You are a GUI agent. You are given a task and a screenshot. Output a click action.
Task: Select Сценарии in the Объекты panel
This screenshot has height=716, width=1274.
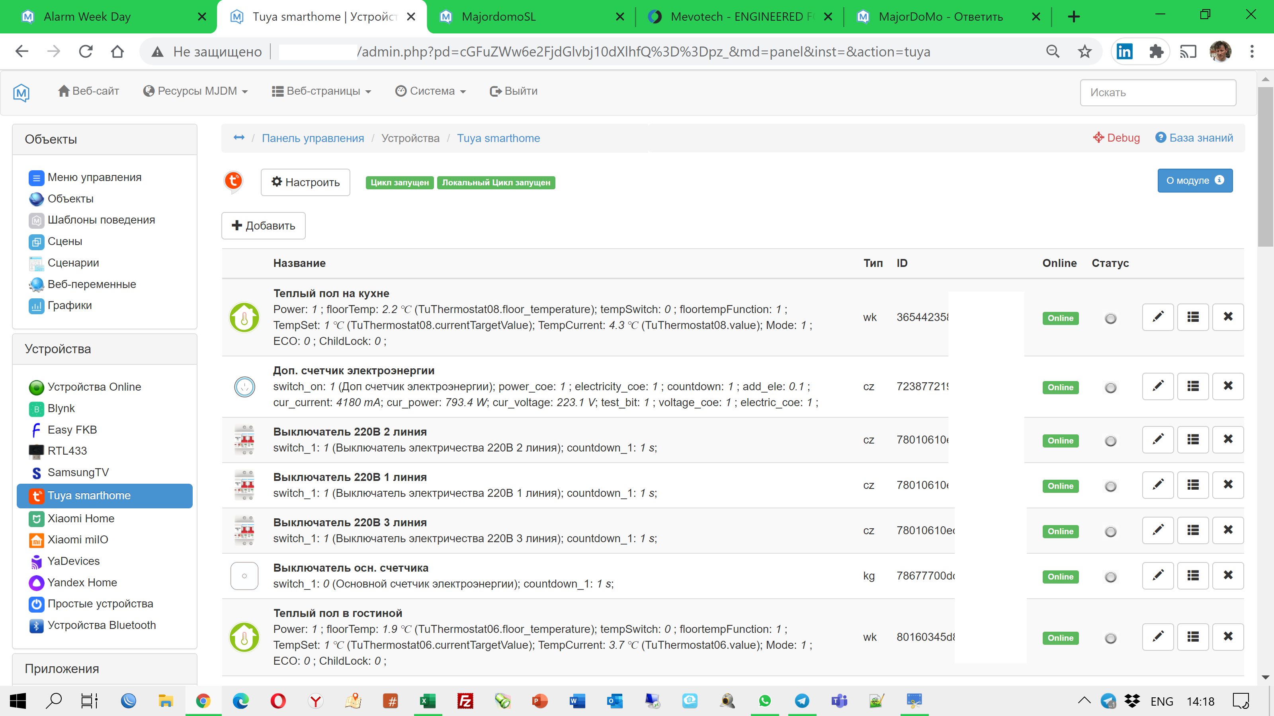[x=73, y=263]
